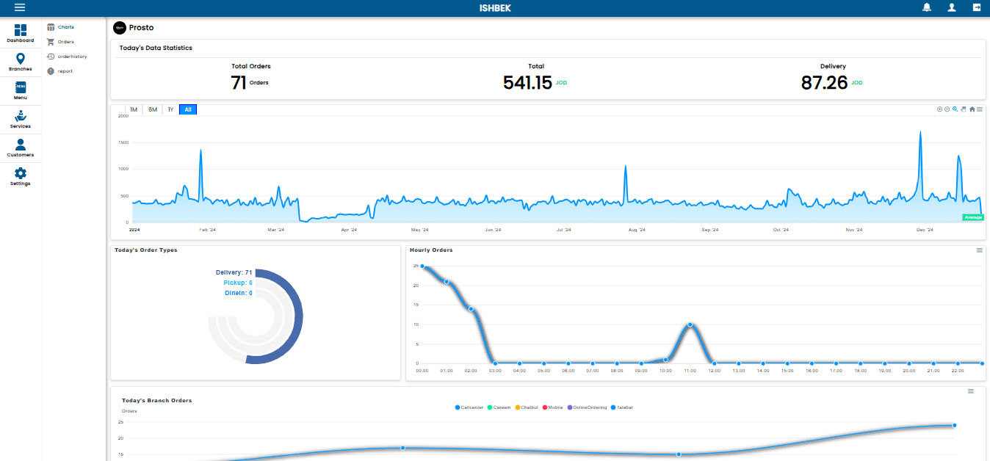Open the orderhistory link
This screenshot has height=461, width=990.
point(72,57)
